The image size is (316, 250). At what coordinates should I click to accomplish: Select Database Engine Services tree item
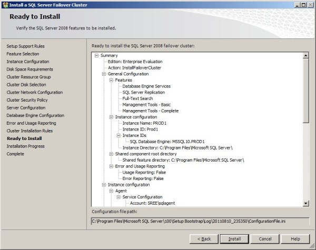(x=146, y=86)
